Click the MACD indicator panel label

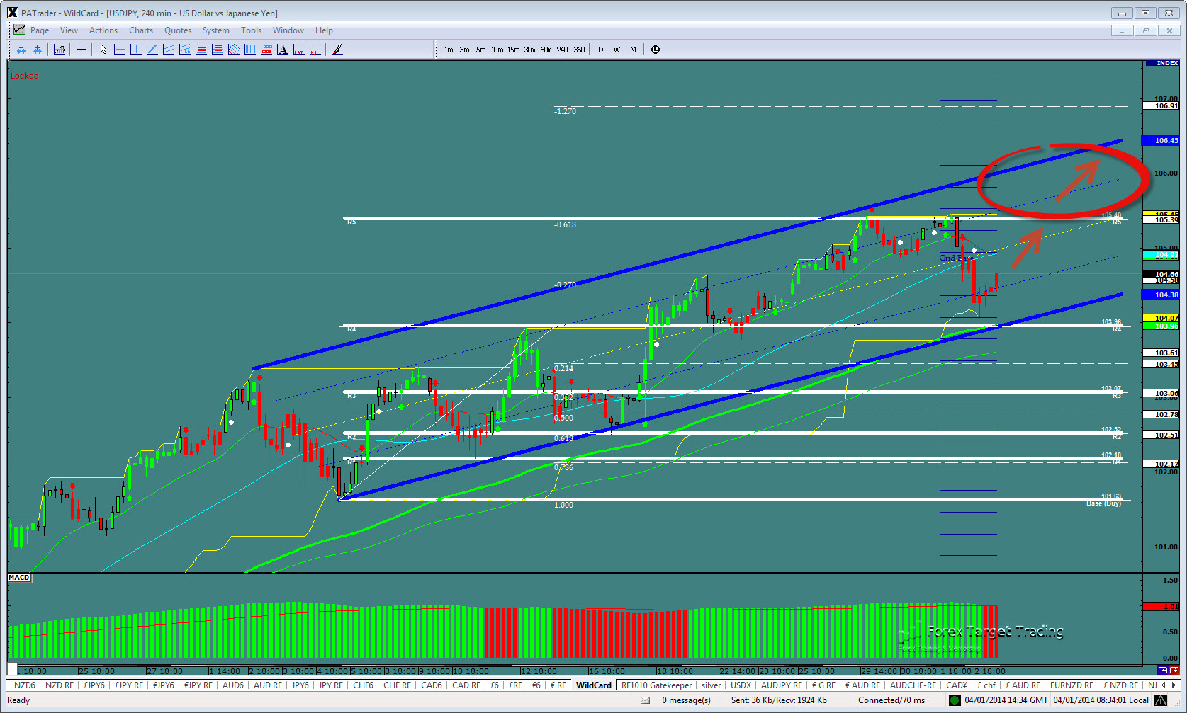(x=19, y=578)
